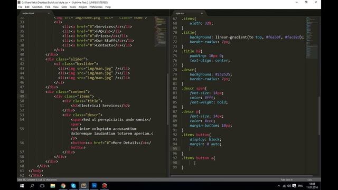Change Tab Size in status bar
The height and width of the screenshot is (190, 338).
pos(287,179)
